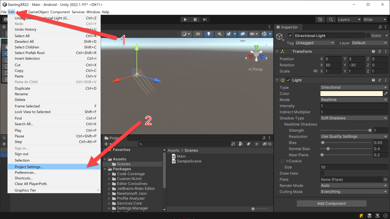Open the Window menu
Viewport: 390px width, 219px height.
(93, 12)
